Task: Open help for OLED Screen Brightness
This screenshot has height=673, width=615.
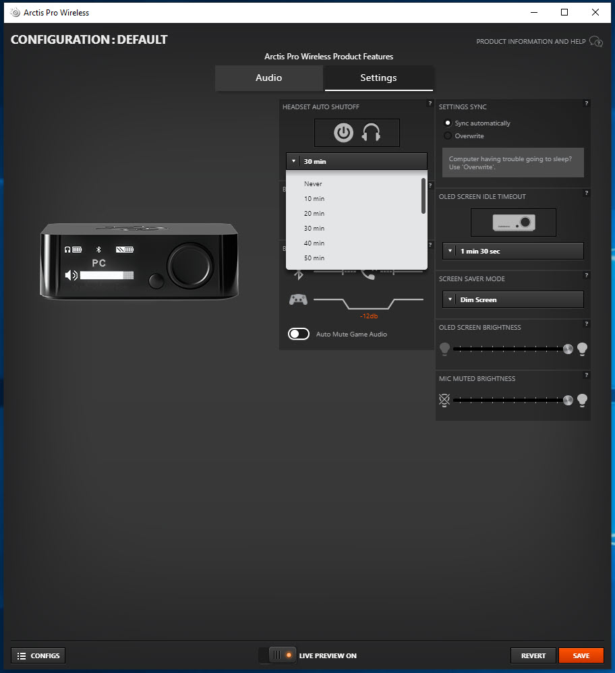Action: (x=586, y=324)
